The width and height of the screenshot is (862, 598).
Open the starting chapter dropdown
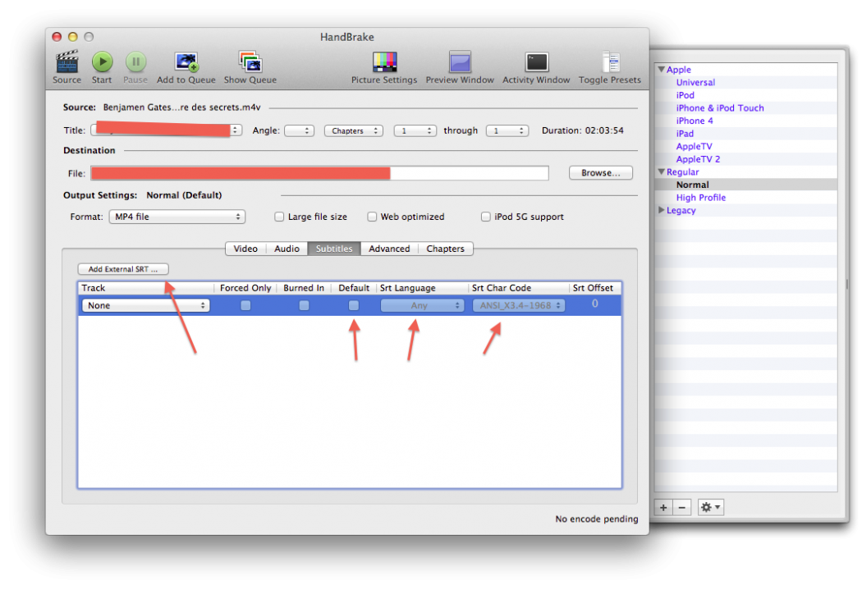click(x=415, y=130)
